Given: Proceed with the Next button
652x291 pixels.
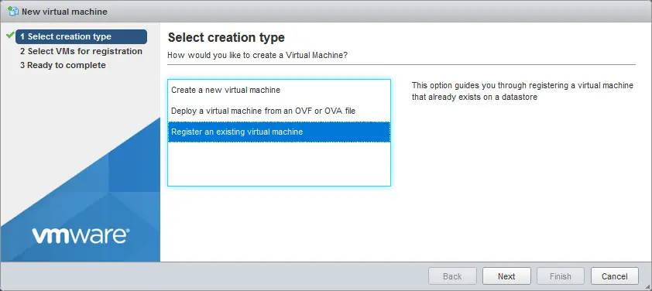Looking at the screenshot, I should tap(506, 276).
